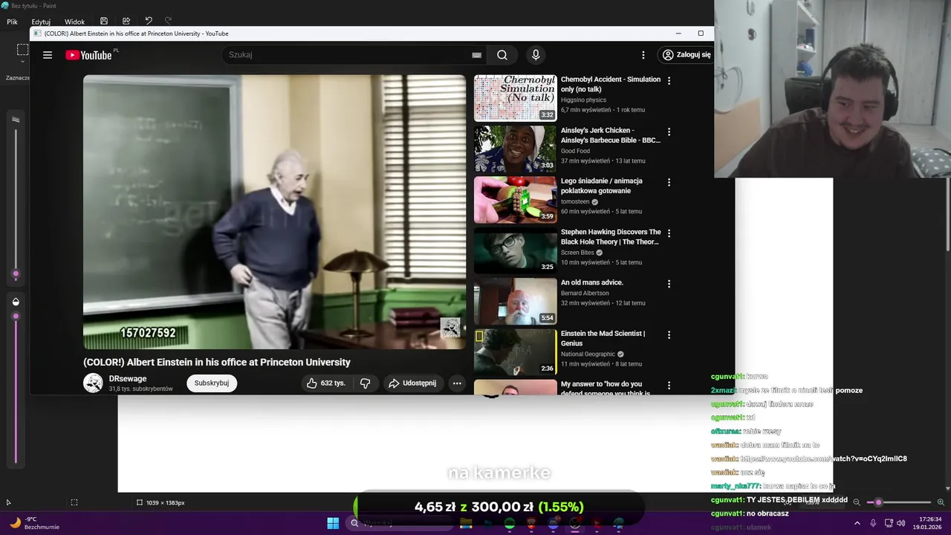
Task: Open the Plik menu in Paint
Action: tap(12, 22)
